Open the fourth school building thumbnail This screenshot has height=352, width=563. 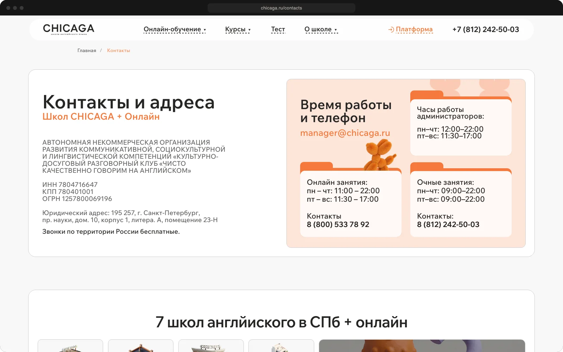tap(281, 346)
